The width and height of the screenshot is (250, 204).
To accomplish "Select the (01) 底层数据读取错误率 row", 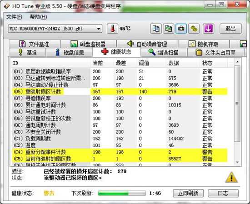I will coord(120,71).
